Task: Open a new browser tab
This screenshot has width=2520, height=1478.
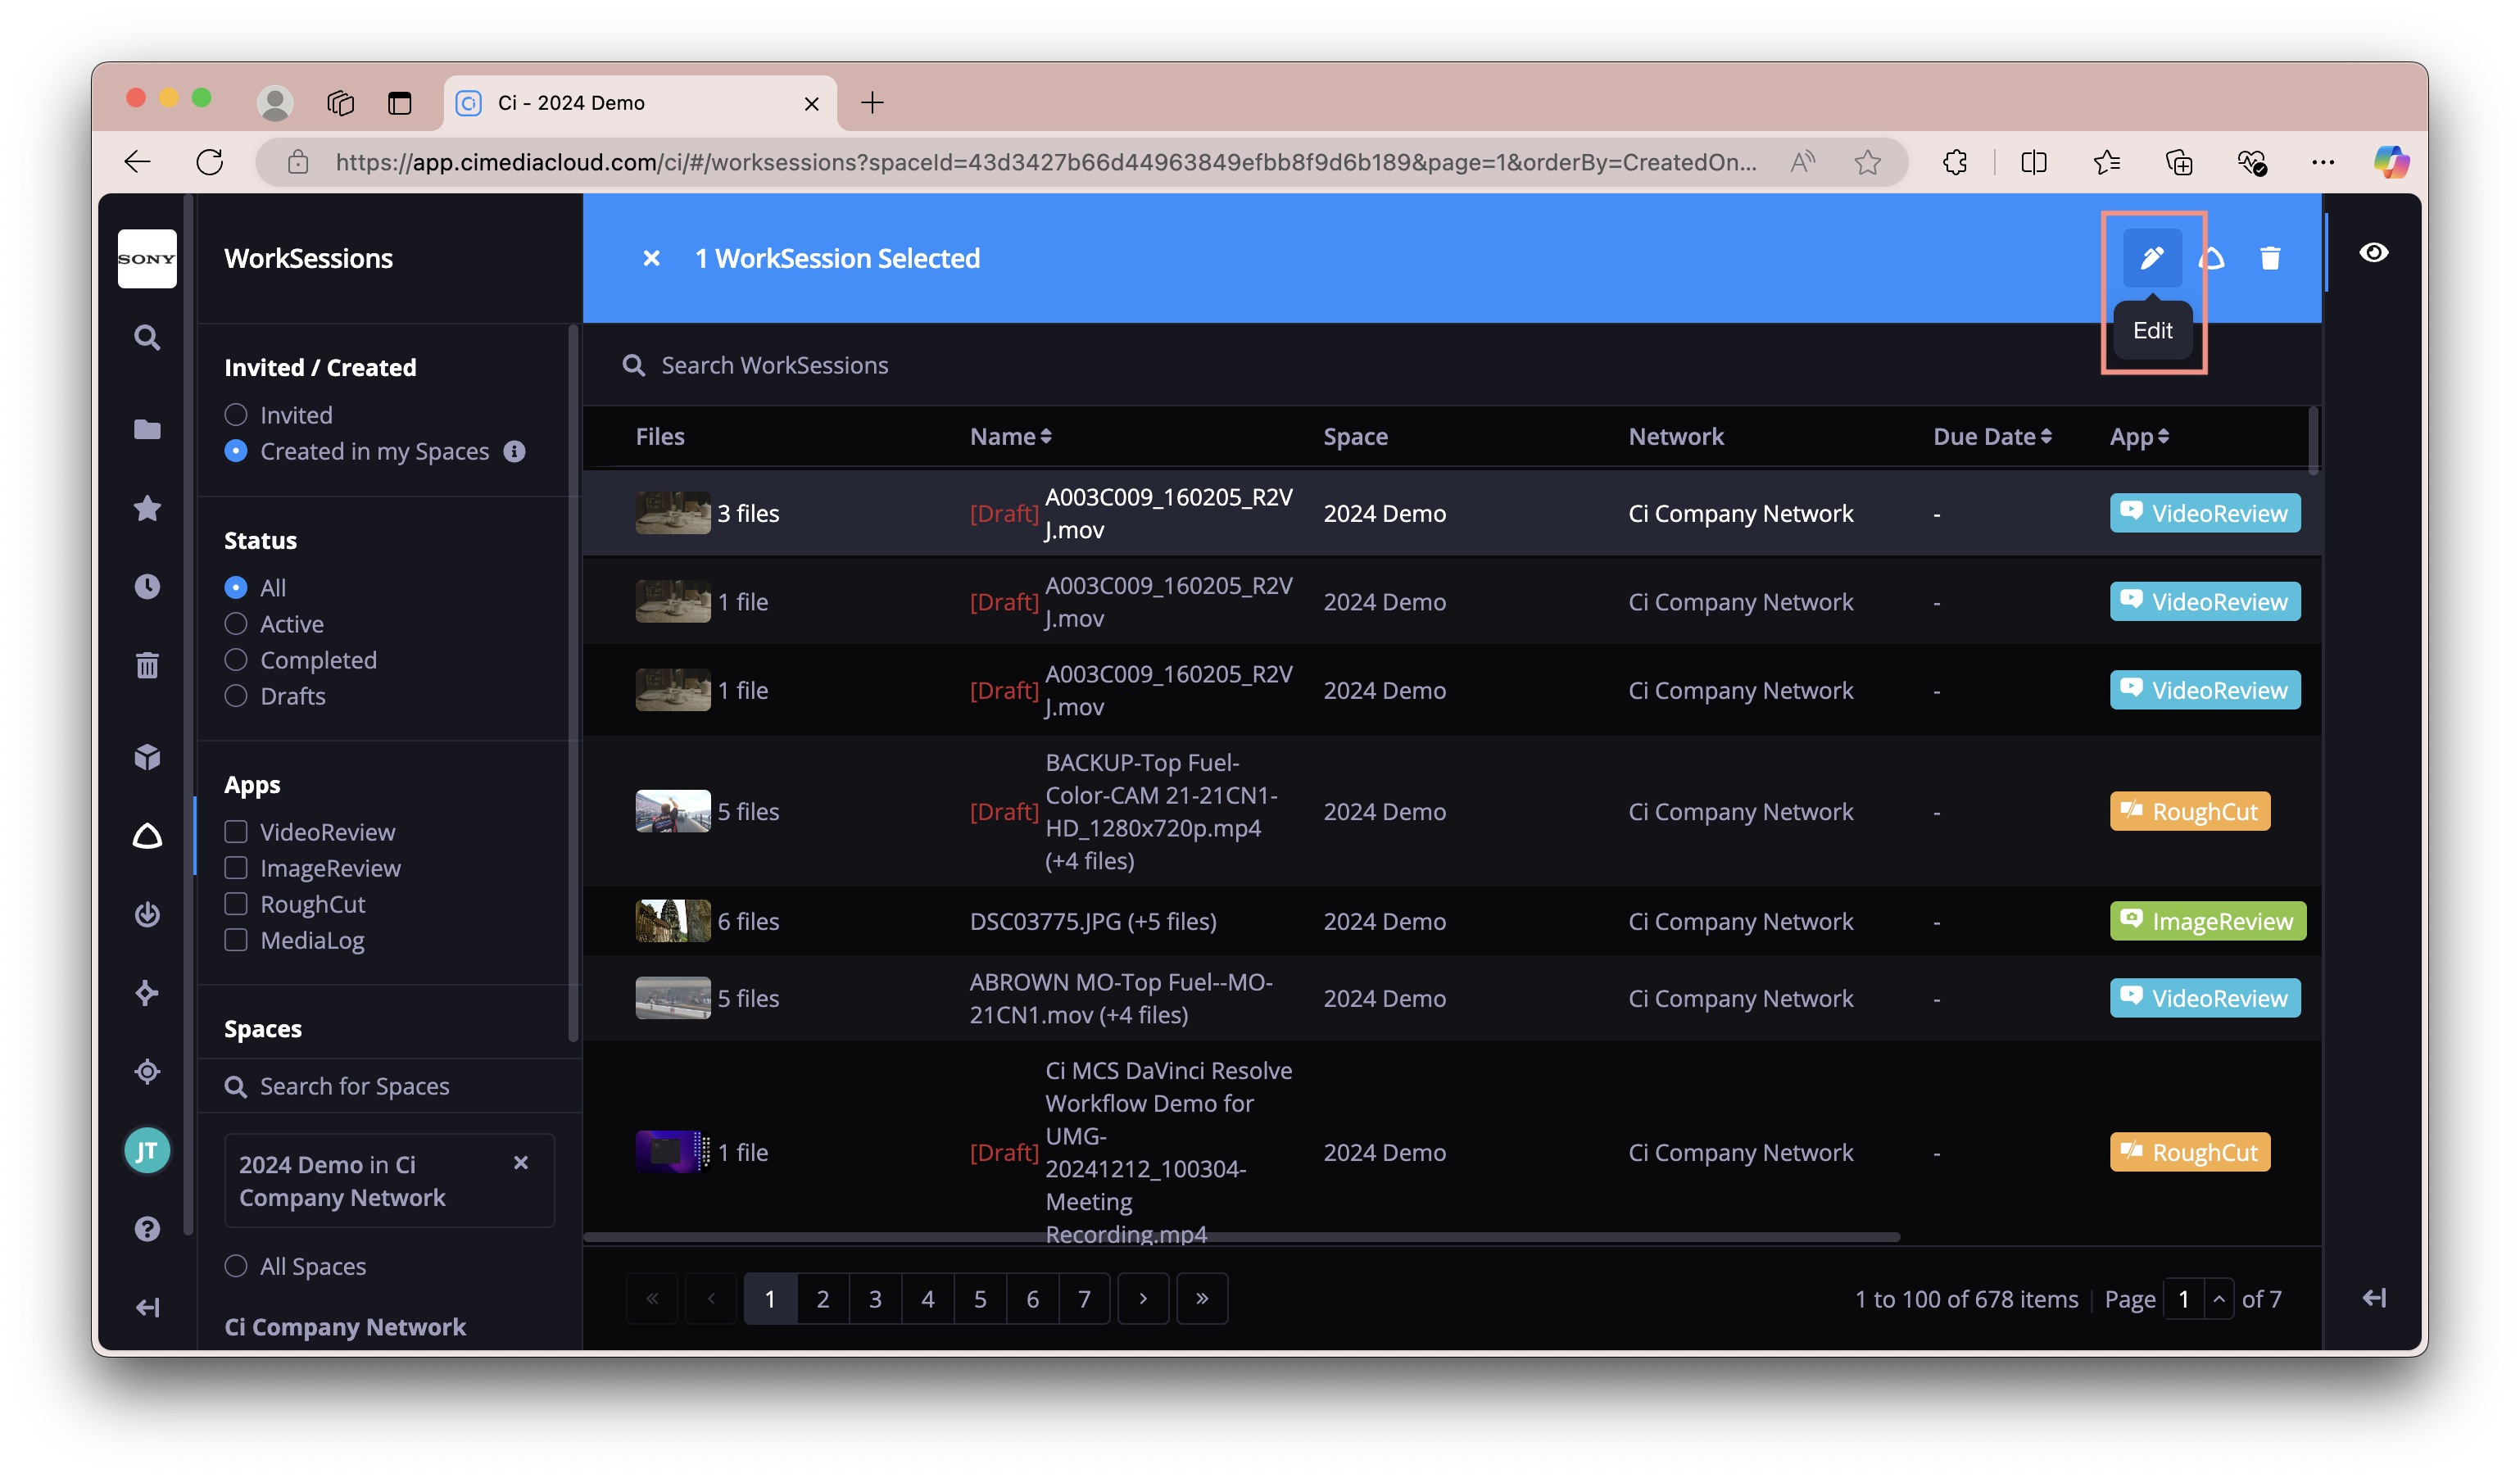Action: coord(871,102)
